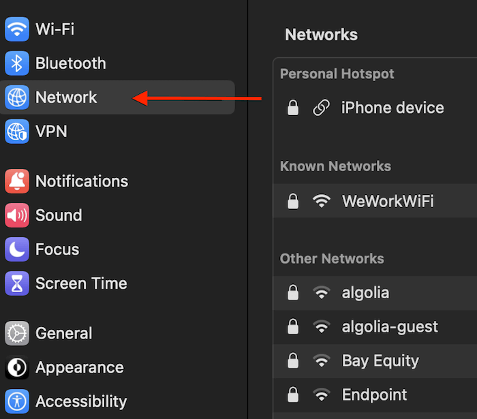Click the Accessibility sidebar icon

click(17, 401)
